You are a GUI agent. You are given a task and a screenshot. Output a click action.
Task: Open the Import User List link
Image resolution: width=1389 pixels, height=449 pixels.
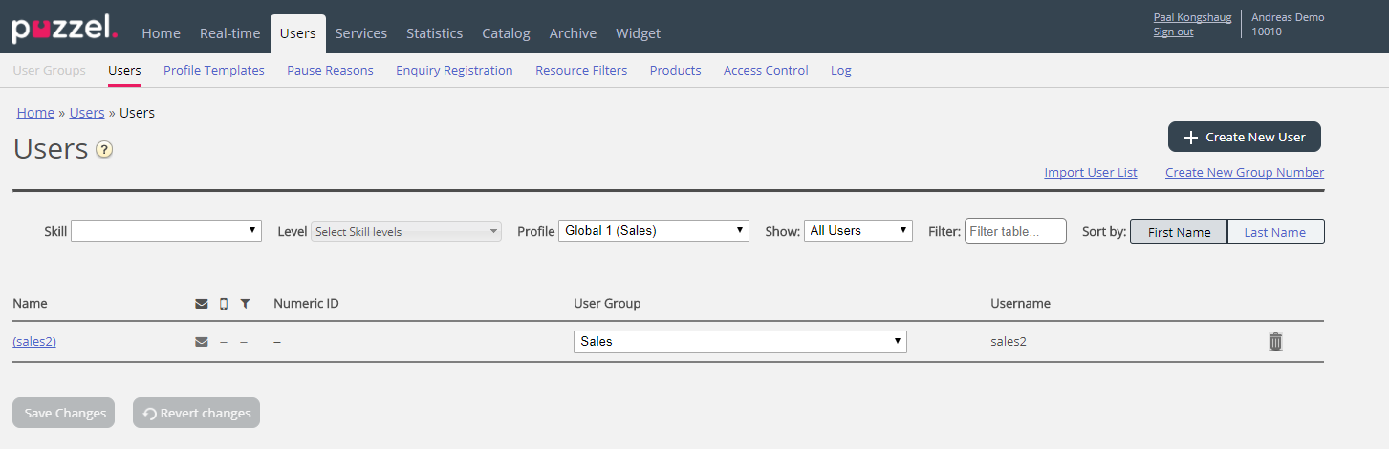(1090, 173)
